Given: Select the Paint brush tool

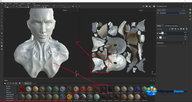Looking at the screenshot, I should coord(2,10).
